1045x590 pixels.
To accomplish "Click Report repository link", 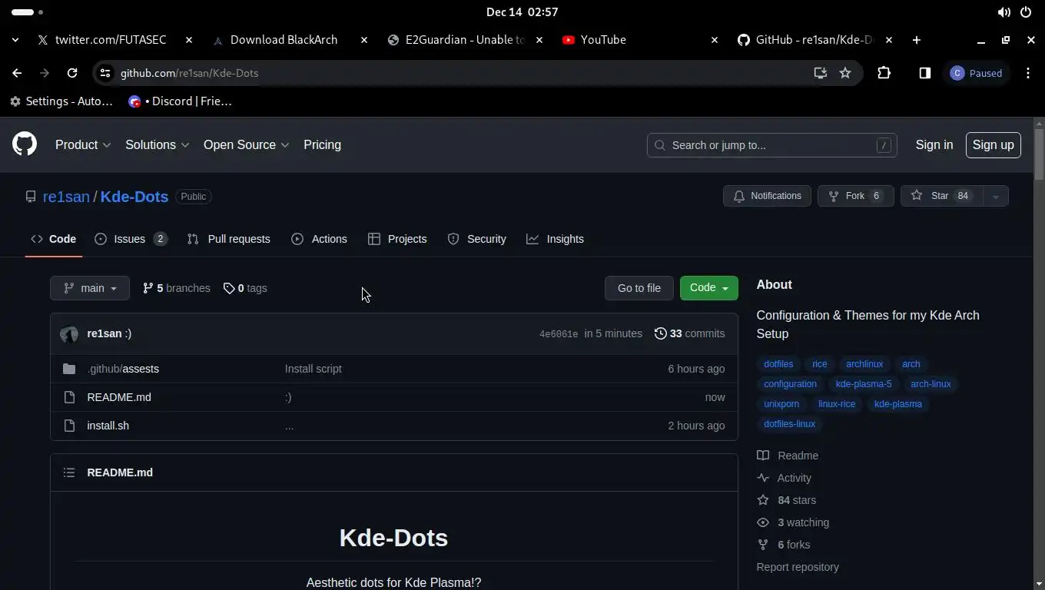I will (798, 567).
